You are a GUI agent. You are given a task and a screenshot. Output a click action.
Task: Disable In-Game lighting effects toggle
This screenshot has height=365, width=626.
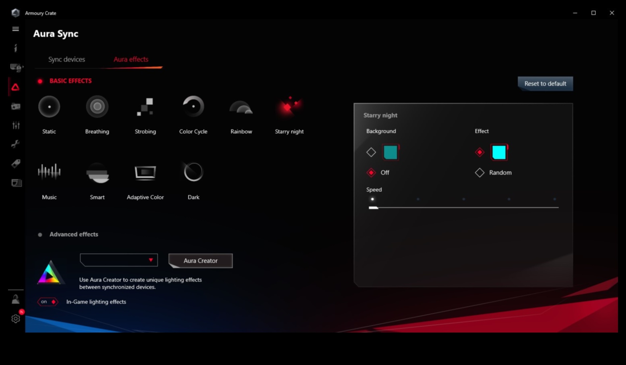48,302
